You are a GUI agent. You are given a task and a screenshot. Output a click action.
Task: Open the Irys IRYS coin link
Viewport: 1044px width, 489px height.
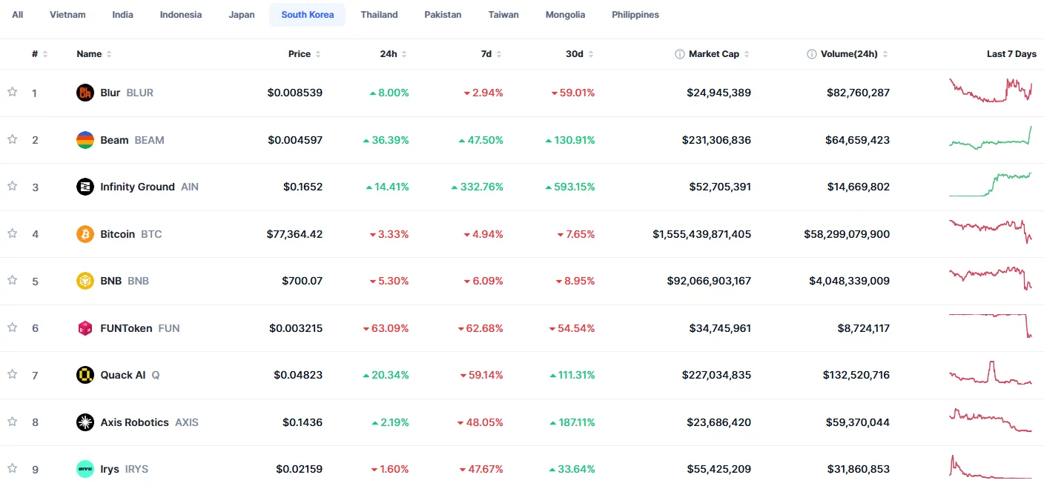coord(112,469)
